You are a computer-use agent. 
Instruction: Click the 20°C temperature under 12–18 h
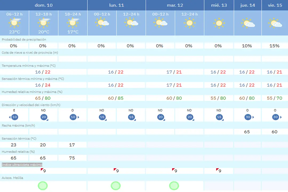click(44, 32)
